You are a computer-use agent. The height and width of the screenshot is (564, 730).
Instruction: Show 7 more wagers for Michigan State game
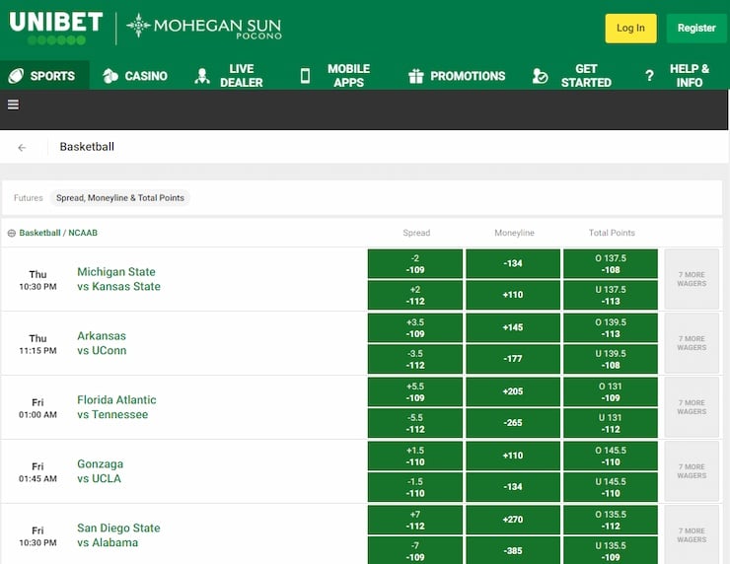692,279
